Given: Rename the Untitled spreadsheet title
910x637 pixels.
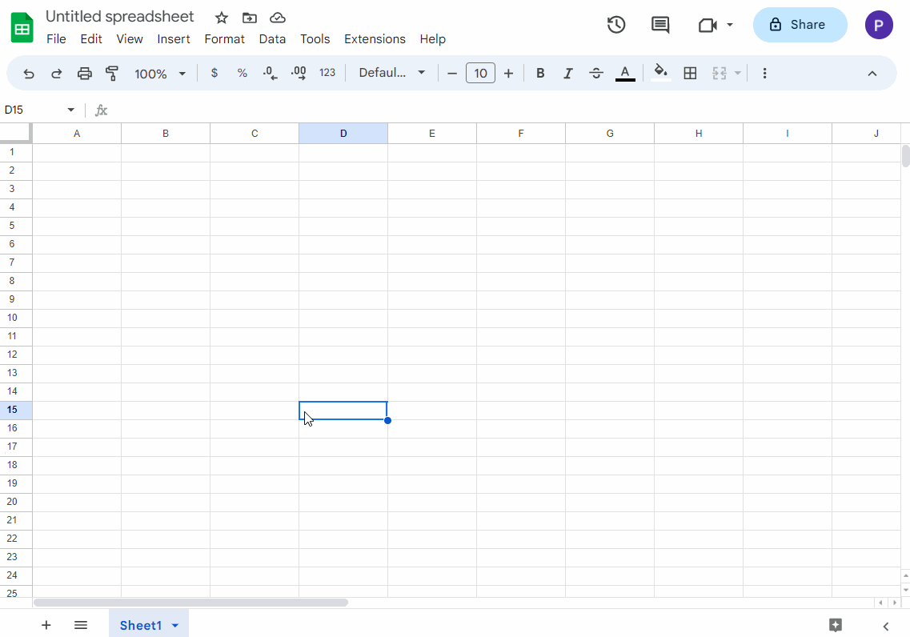Looking at the screenshot, I should tap(119, 16).
